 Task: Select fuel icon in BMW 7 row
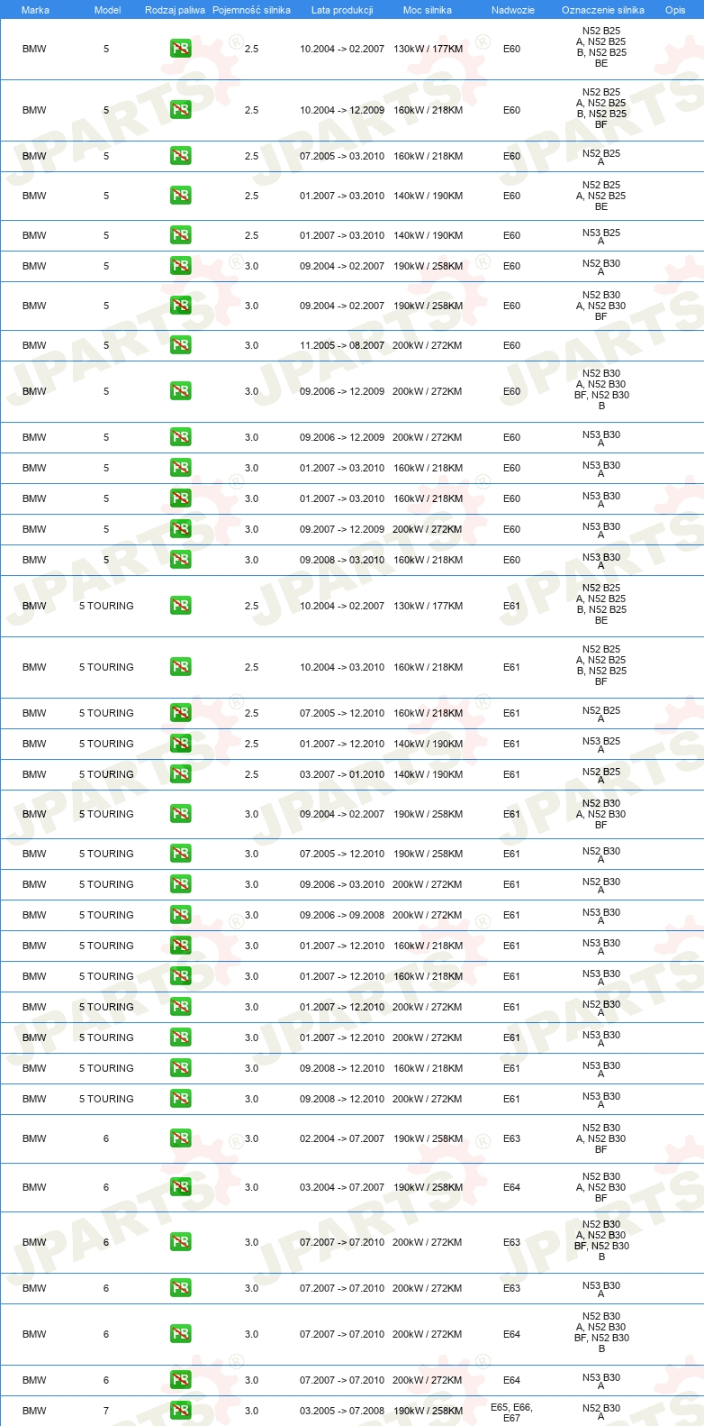180,1411
